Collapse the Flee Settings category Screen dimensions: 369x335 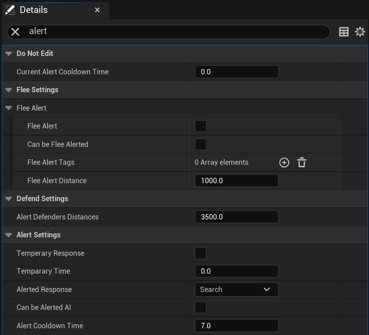coord(9,90)
